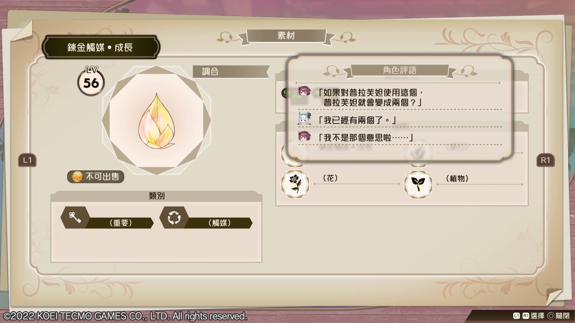The image size is (575, 323).
Task: Click the second red-haired avatar in comments
Action: (x=304, y=136)
